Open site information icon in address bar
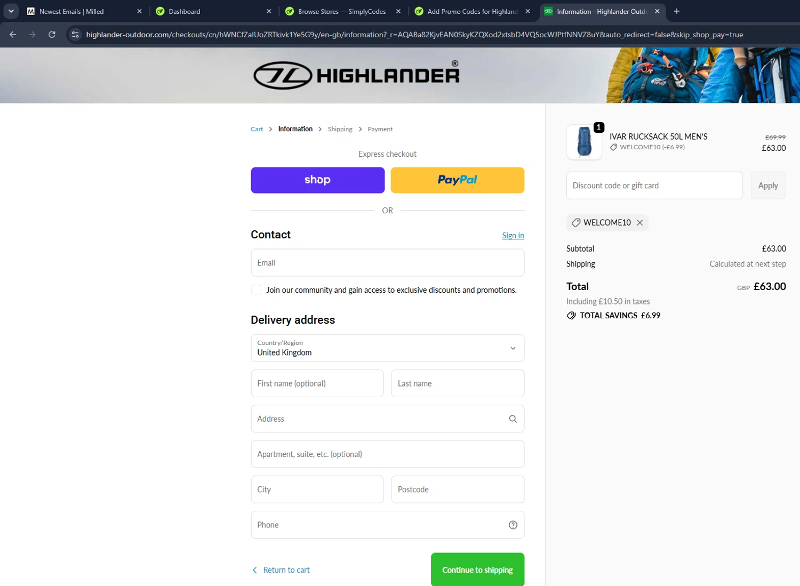 75,35
